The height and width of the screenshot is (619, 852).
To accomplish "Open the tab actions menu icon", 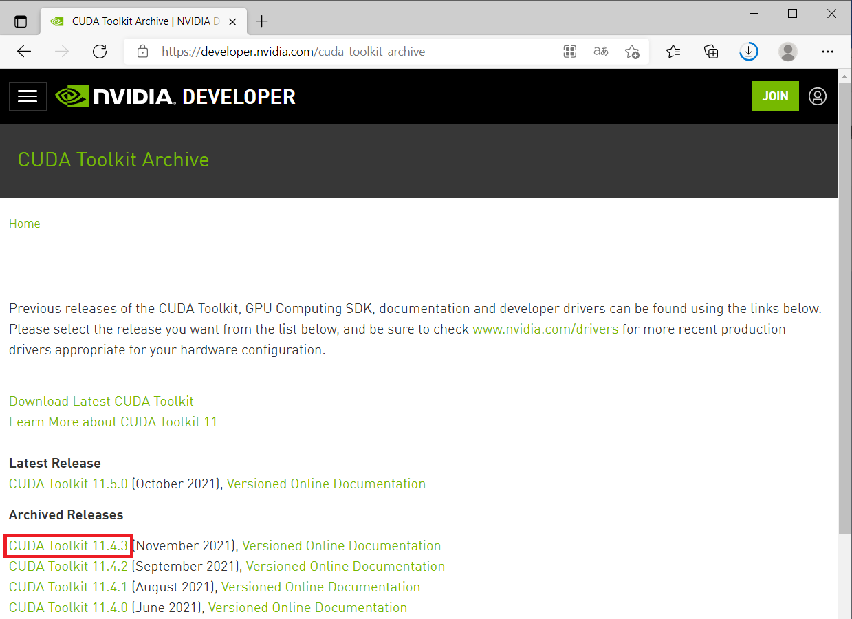I will click(x=21, y=21).
